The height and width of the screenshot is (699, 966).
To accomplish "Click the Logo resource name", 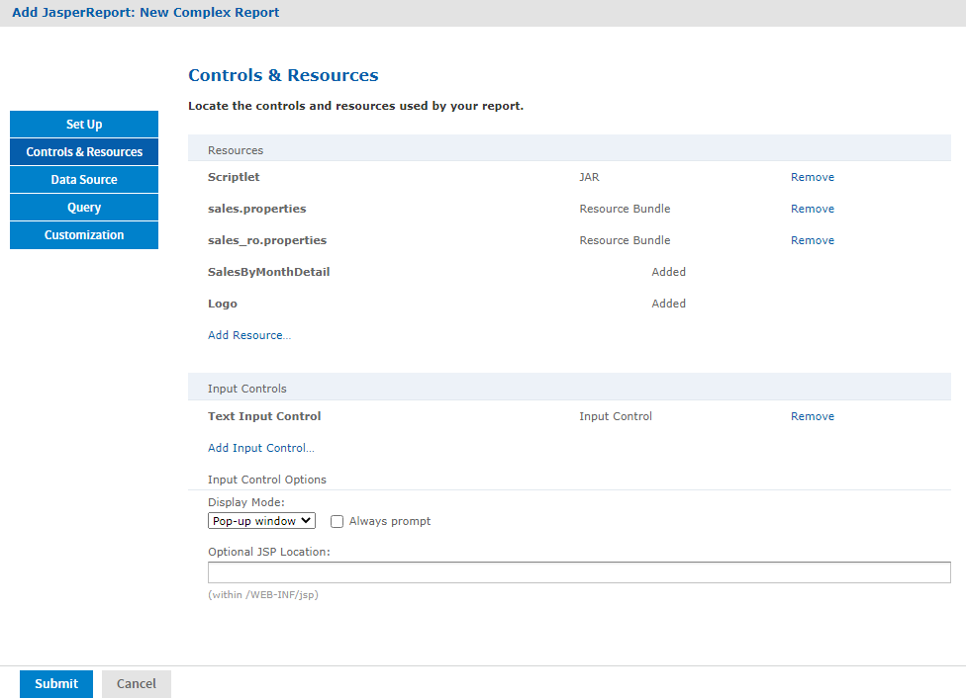I will pyautogui.click(x=223, y=304).
